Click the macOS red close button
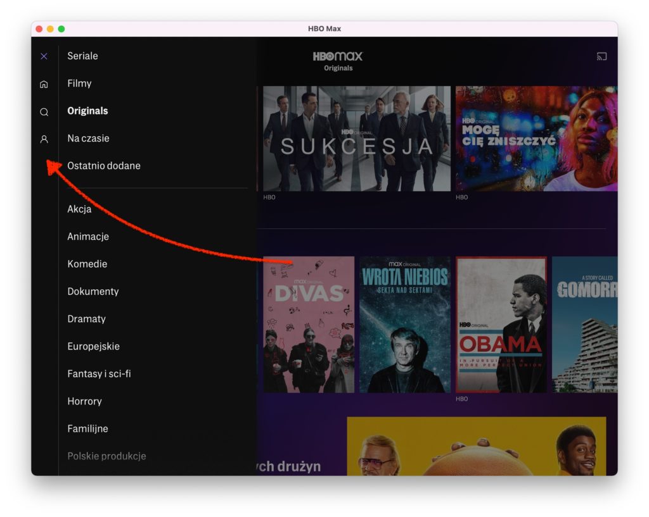The width and height of the screenshot is (649, 517). click(x=39, y=28)
